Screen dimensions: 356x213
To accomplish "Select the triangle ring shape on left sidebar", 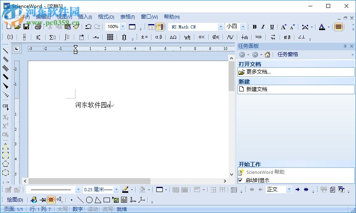I will tap(6, 146).
